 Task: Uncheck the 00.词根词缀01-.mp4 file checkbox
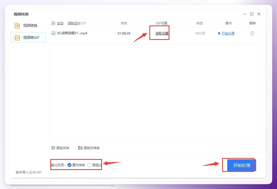coord(53,33)
